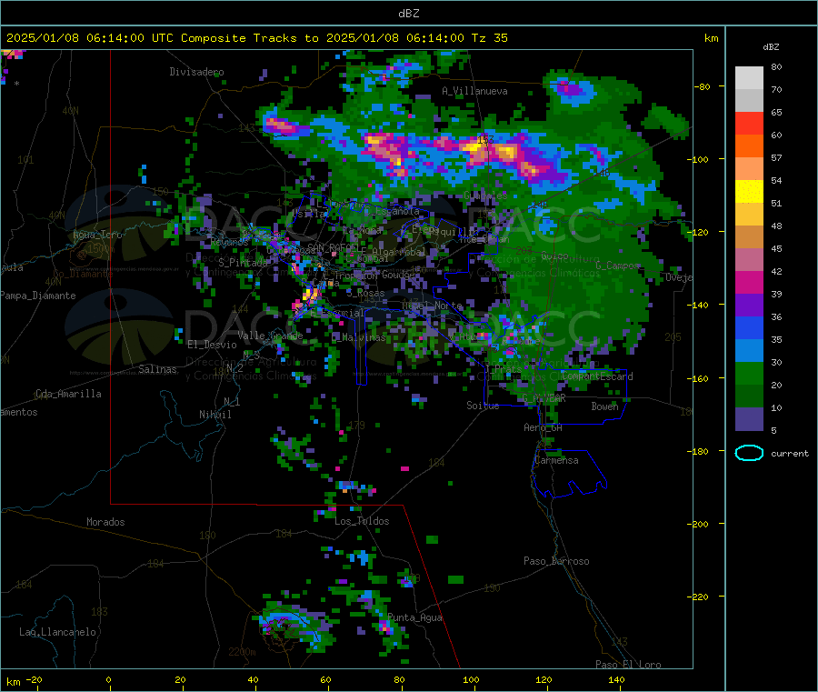Click the 'km' label at the bottom left corner
Viewport: 818px width, 692px height.
tap(13, 682)
